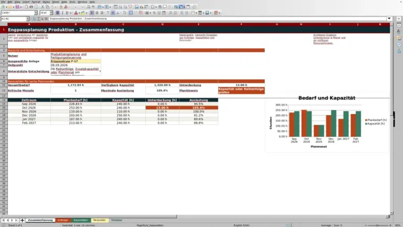Image resolution: width=403 pixels, height=227 pixels.
Task: Click the zoom in plus button
Action: (x=390, y=225)
